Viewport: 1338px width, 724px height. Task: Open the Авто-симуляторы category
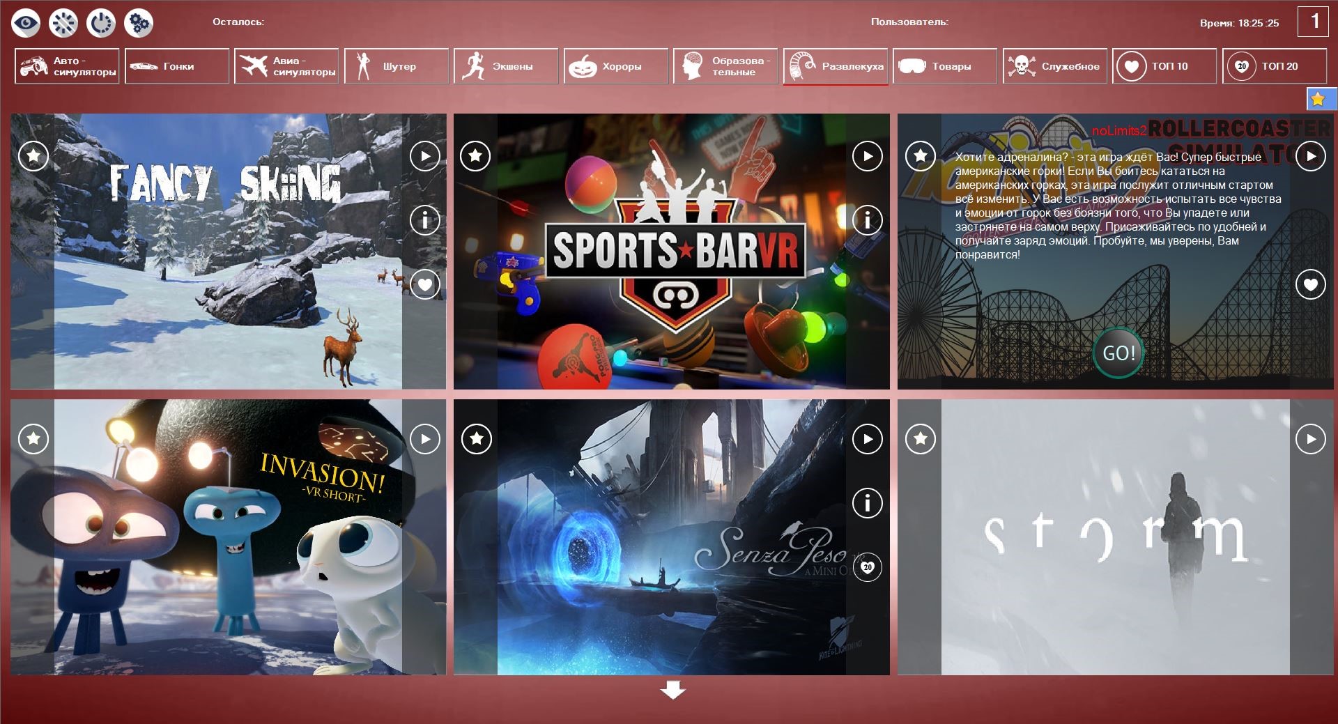click(x=67, y=66)
